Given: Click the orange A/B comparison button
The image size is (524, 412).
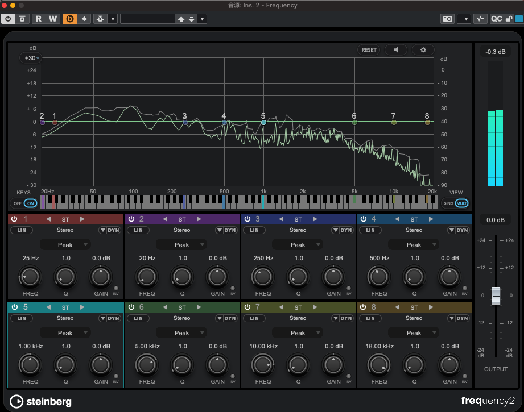Looking at the screenshot, I should point(70,19).
